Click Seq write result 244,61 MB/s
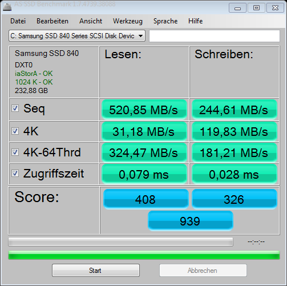This screenshot has height=286, width=287. (235, 110)
